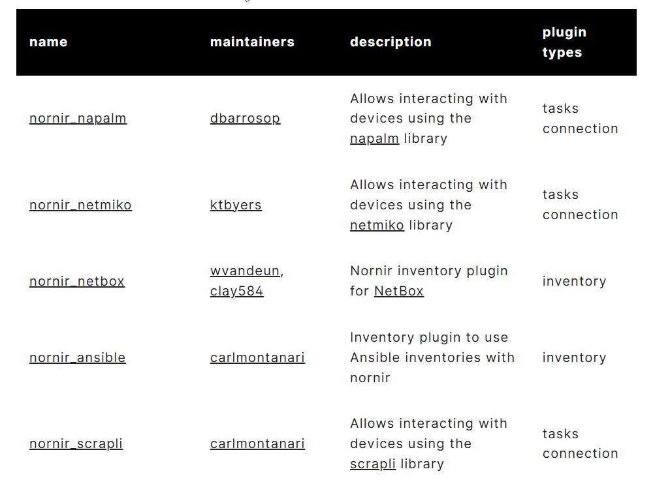Select the "description" column header
653x480 pixels.
(x=390, y=42)
